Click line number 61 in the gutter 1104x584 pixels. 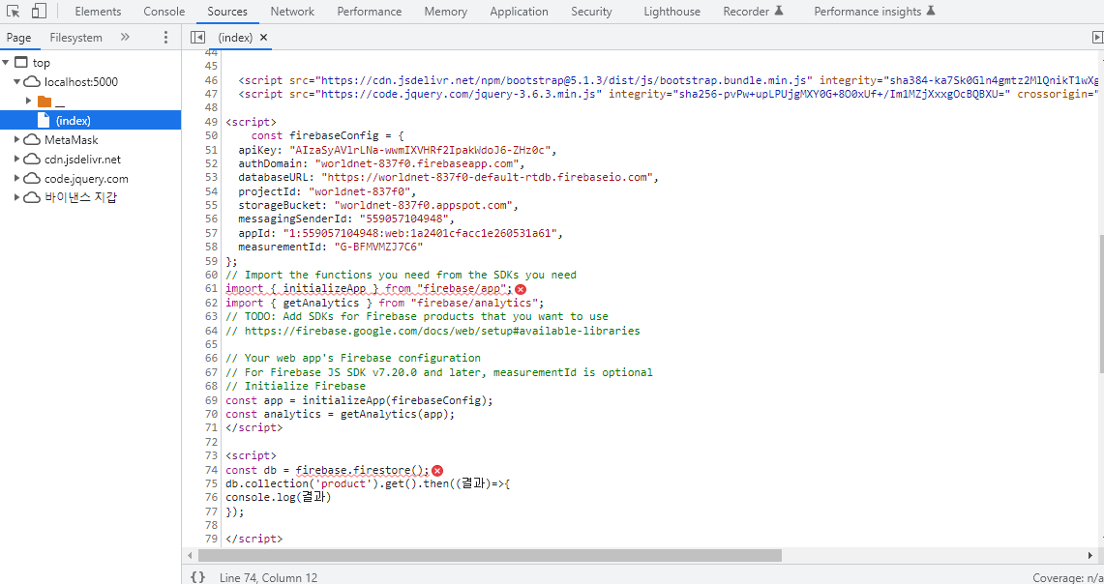tap(211, 288)
